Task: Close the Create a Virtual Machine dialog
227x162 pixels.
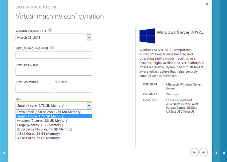Action: click(x=207, y=4)
